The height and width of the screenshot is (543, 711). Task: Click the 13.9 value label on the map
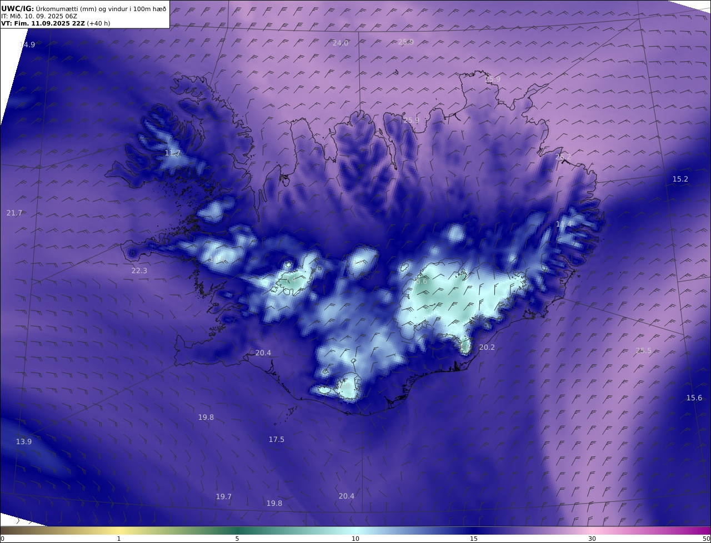coord(24,442)
